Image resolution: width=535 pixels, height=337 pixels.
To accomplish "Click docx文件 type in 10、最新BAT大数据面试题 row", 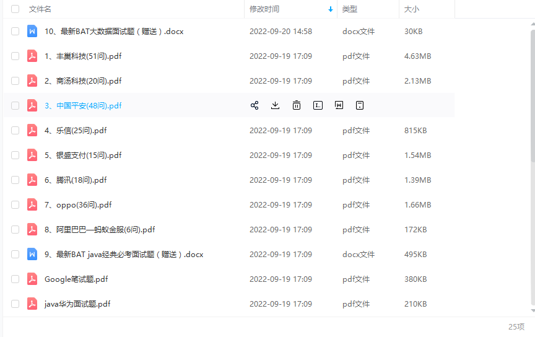I will coord(359,32).
